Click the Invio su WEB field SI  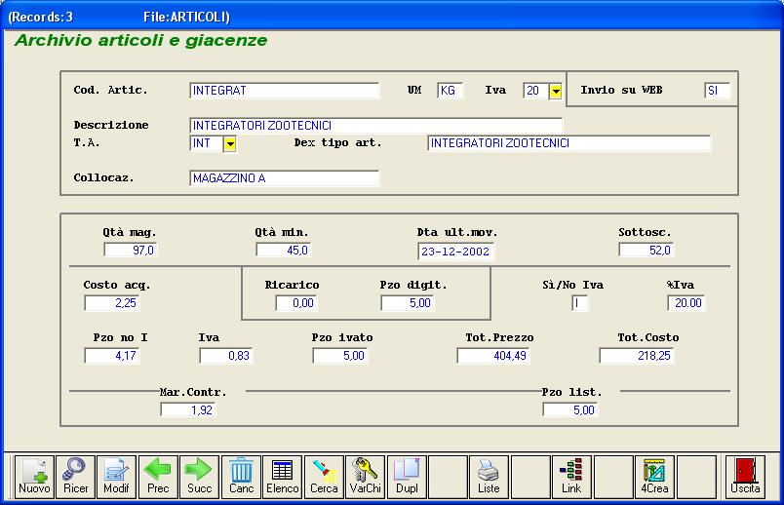(718, 91)
